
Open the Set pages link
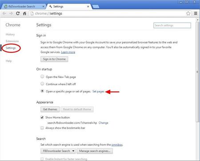pos(98,92)
